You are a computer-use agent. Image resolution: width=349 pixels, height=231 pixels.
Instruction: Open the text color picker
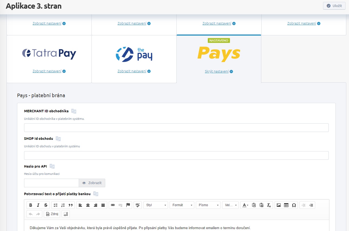click(245, 205)
